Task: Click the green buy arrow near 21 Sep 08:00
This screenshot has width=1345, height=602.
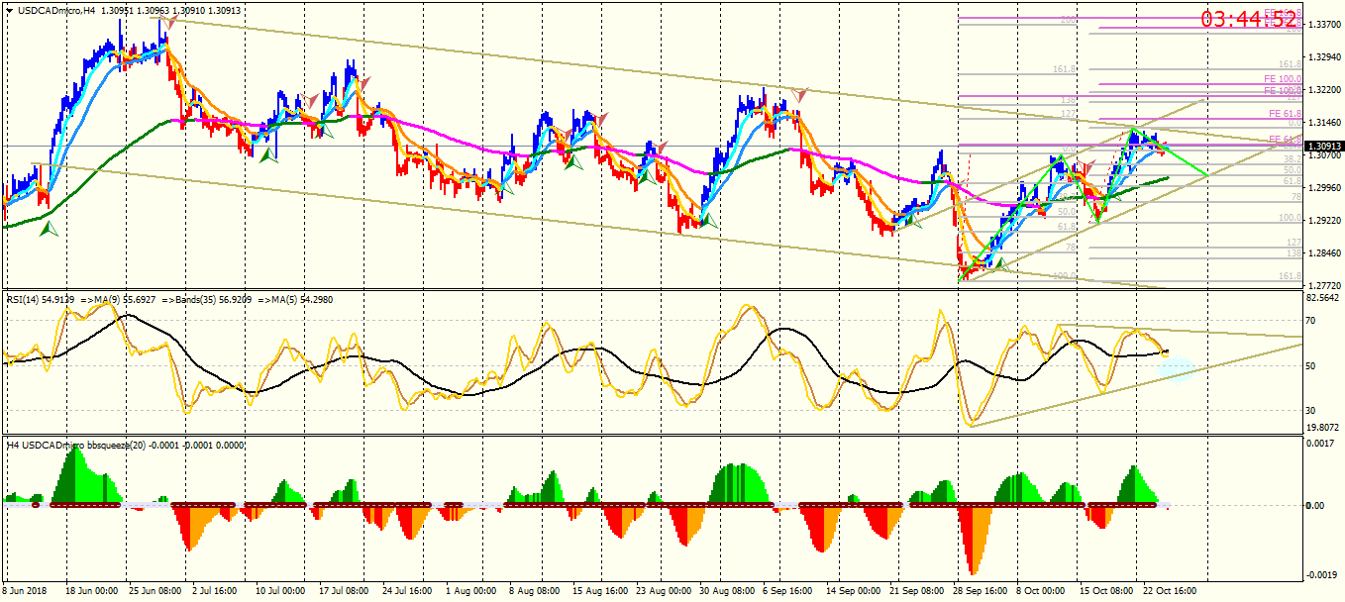Action: click(914, 220)
